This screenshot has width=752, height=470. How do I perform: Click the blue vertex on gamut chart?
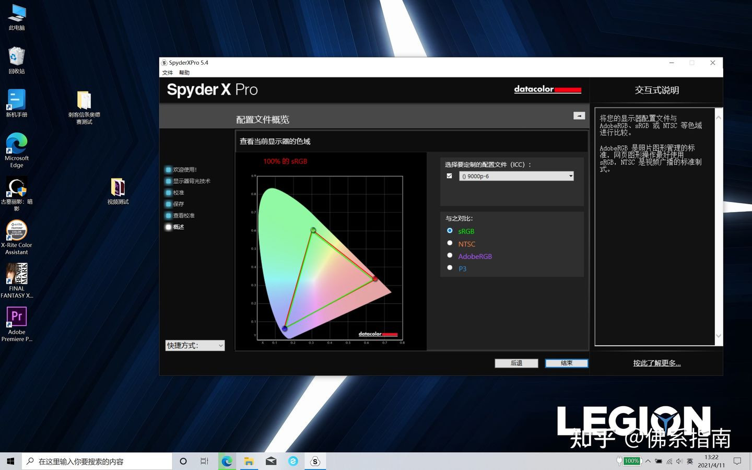285,328
